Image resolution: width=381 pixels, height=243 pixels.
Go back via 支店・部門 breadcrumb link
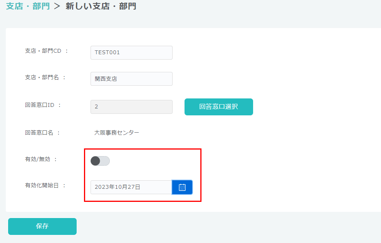(28, 7)
